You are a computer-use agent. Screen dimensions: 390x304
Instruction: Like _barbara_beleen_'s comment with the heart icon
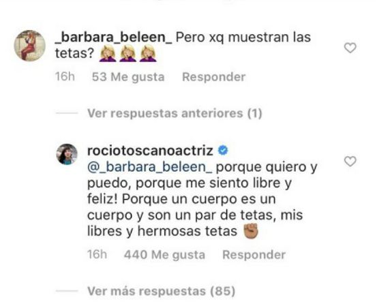coord(350,48)
